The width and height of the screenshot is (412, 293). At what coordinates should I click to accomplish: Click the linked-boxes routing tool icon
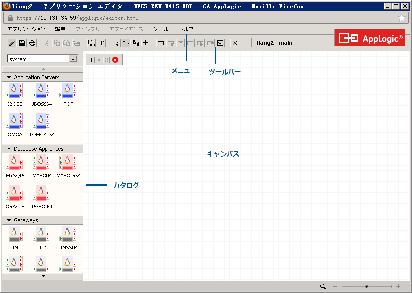pyautogui.click(x=136, y=43)
